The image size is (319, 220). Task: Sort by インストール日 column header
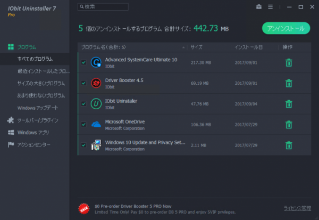click(x=248, y=47)
